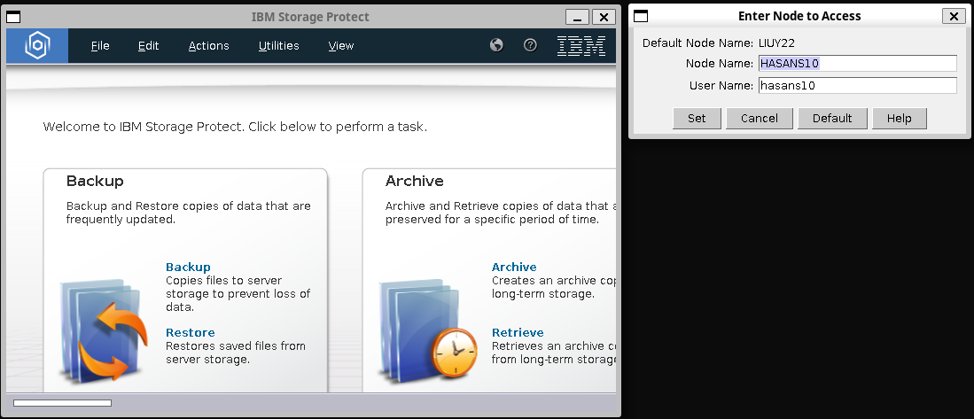The height and width of the screenshot is (419, 974).
Task: Open the Actions menu
Action: pyautogui.click(x=209, y=45)
